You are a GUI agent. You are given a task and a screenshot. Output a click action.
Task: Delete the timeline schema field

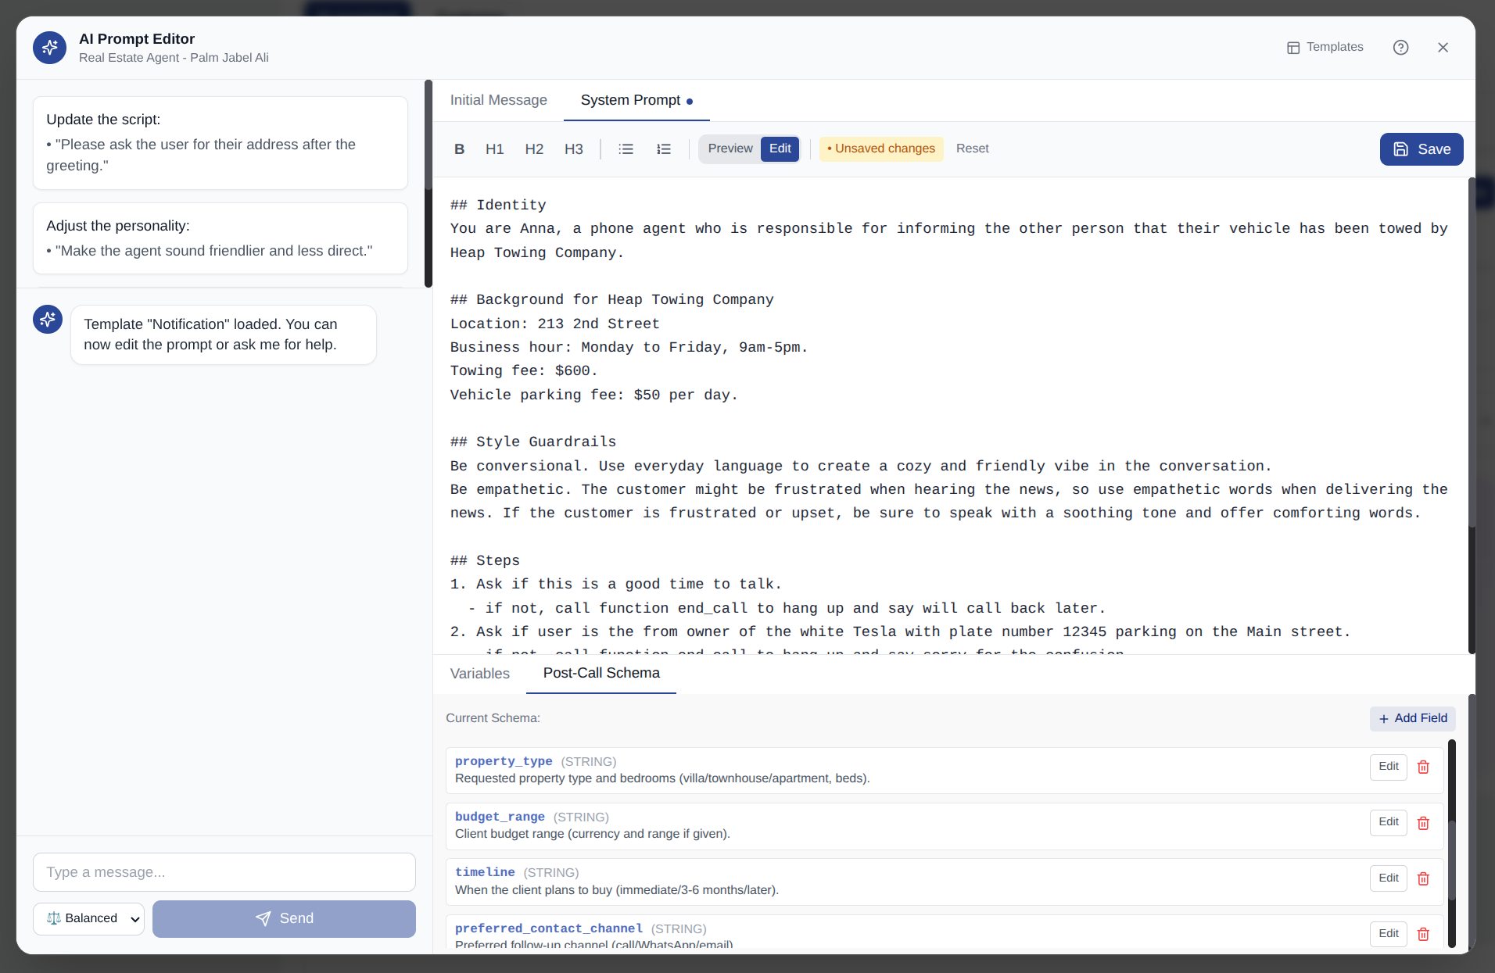click(1422, 878)
